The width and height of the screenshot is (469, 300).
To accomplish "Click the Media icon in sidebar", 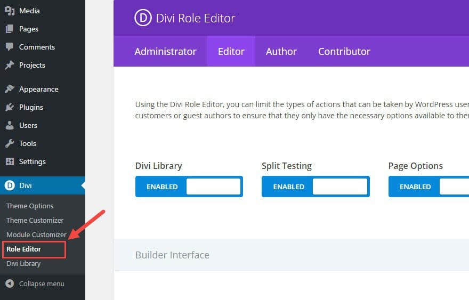I will [10, 11].
